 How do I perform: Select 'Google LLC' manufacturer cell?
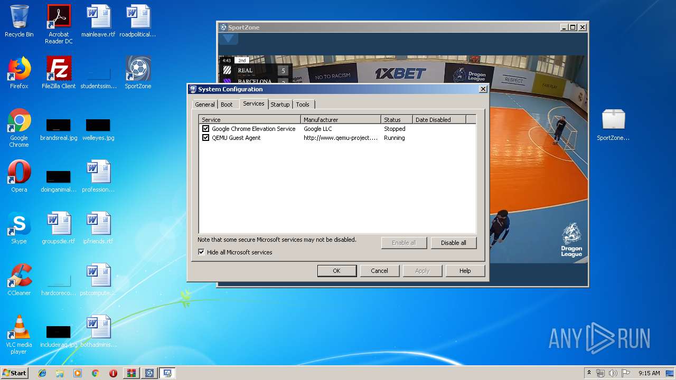[x=318, y=129]
